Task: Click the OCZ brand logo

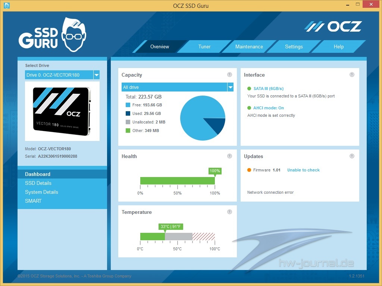Action: 333,26
